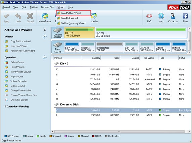Collapse the Operations section chevron
The height and width of the screenshot is (143, 192).
(x=44, y=57)
